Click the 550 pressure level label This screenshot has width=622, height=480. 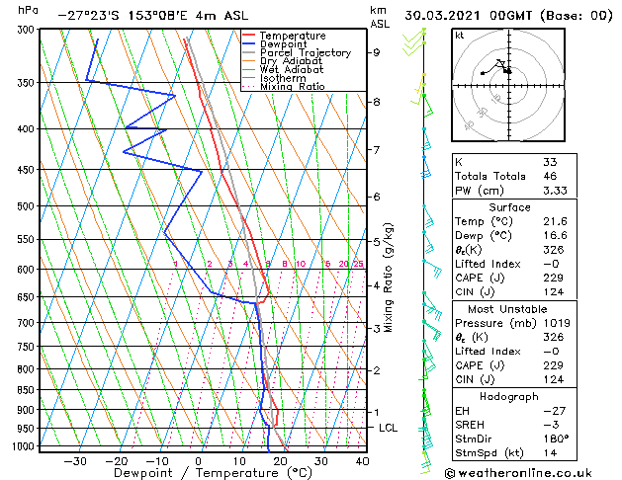(x=28, y=239)
